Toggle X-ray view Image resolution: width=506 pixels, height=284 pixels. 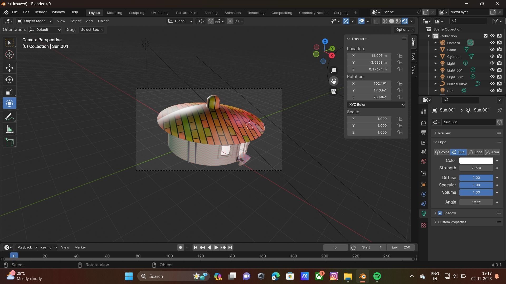point(376,21)
